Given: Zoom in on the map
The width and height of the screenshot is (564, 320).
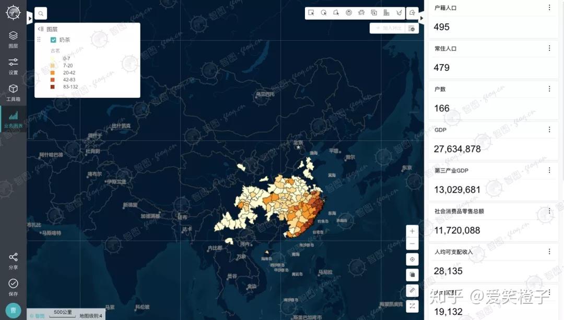Looking at the screenshot, I should (412, 231).
